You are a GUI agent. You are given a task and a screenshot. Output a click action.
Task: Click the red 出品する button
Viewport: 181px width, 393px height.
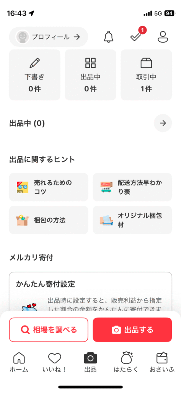coord(132,330)
